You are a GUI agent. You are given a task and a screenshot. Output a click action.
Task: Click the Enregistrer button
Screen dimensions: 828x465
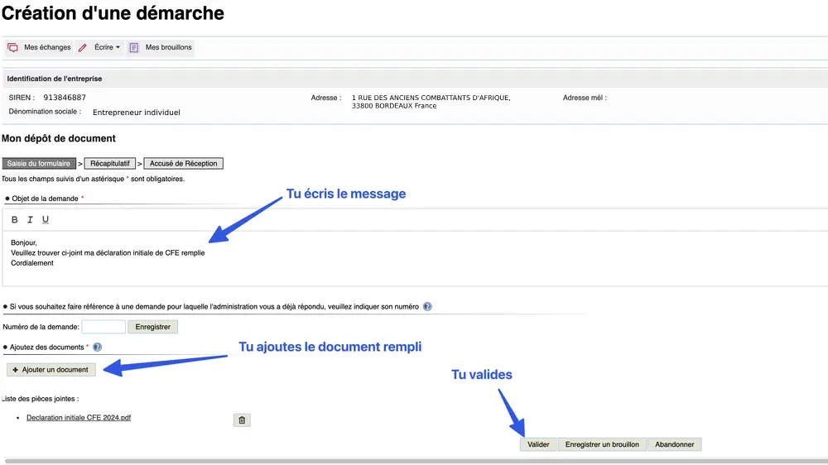(152, 327)
